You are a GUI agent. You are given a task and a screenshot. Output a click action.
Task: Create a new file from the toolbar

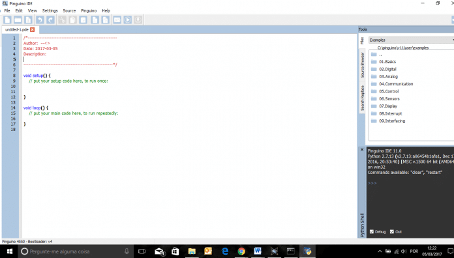(x=8, y=20)
